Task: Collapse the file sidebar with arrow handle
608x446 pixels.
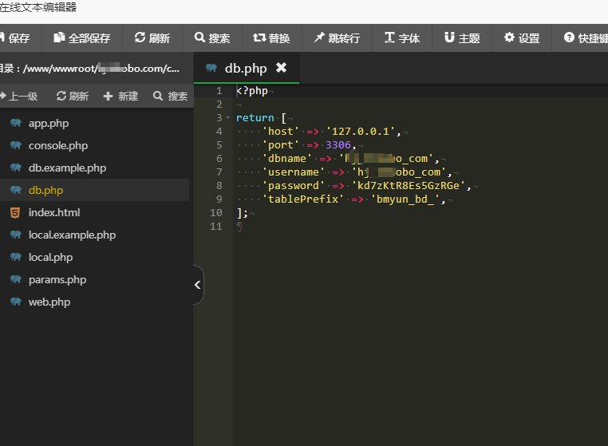Action: (x=198, y=285)
